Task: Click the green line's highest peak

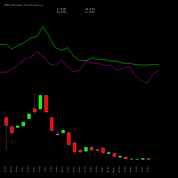Action: (43, 27)
